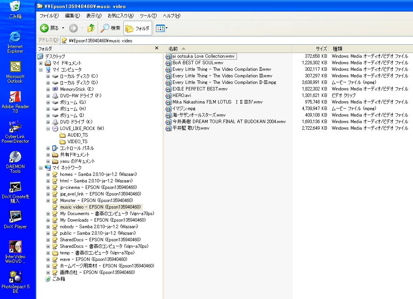This screenshot has height=299, width=413.
Task: Toggle the Folders (フォルダ) pane button
Action: [137, 28]
